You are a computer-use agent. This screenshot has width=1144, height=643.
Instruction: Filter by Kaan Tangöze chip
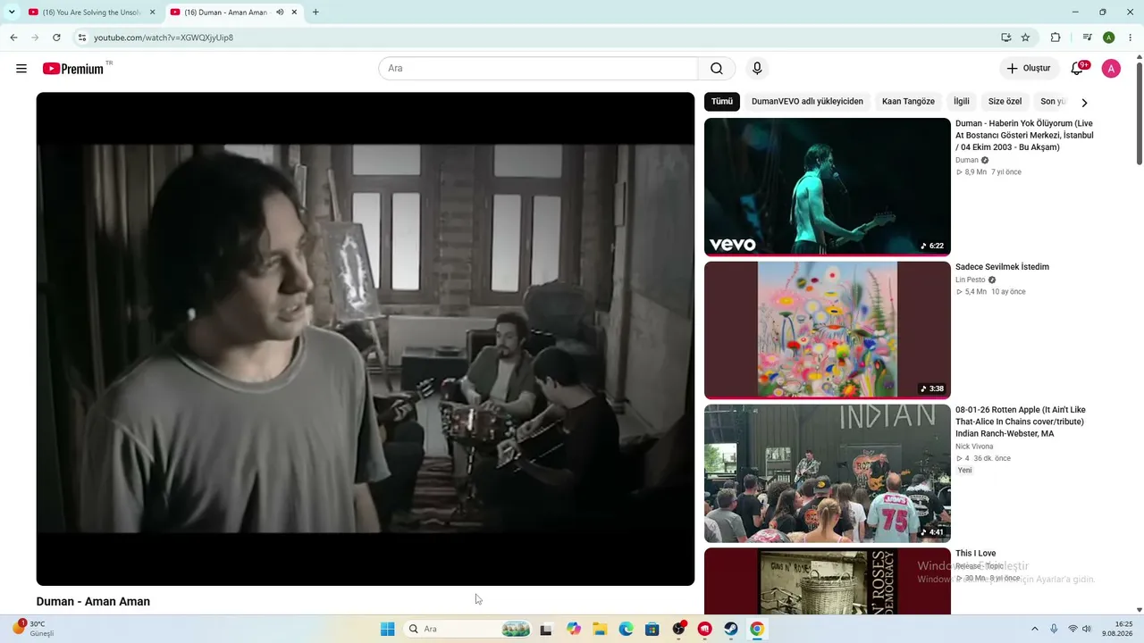pos(908,102)
